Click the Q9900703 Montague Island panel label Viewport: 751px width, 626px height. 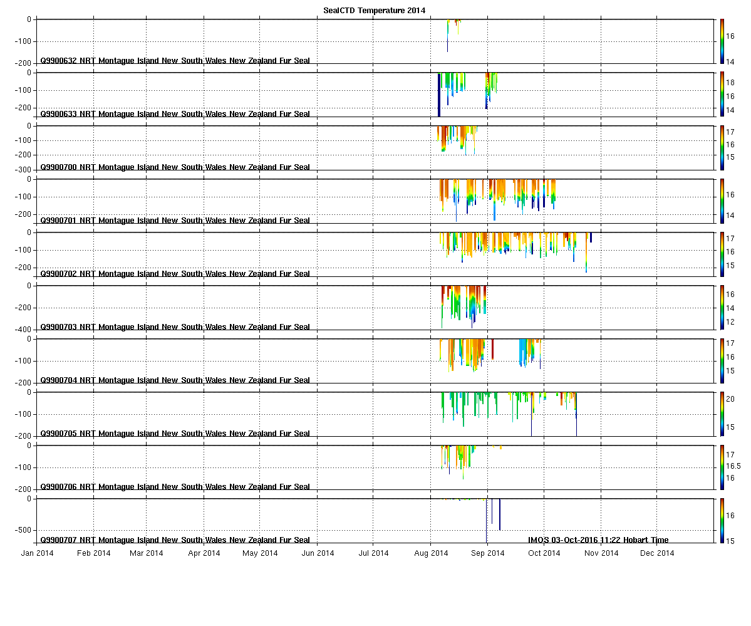coord(175,326)
